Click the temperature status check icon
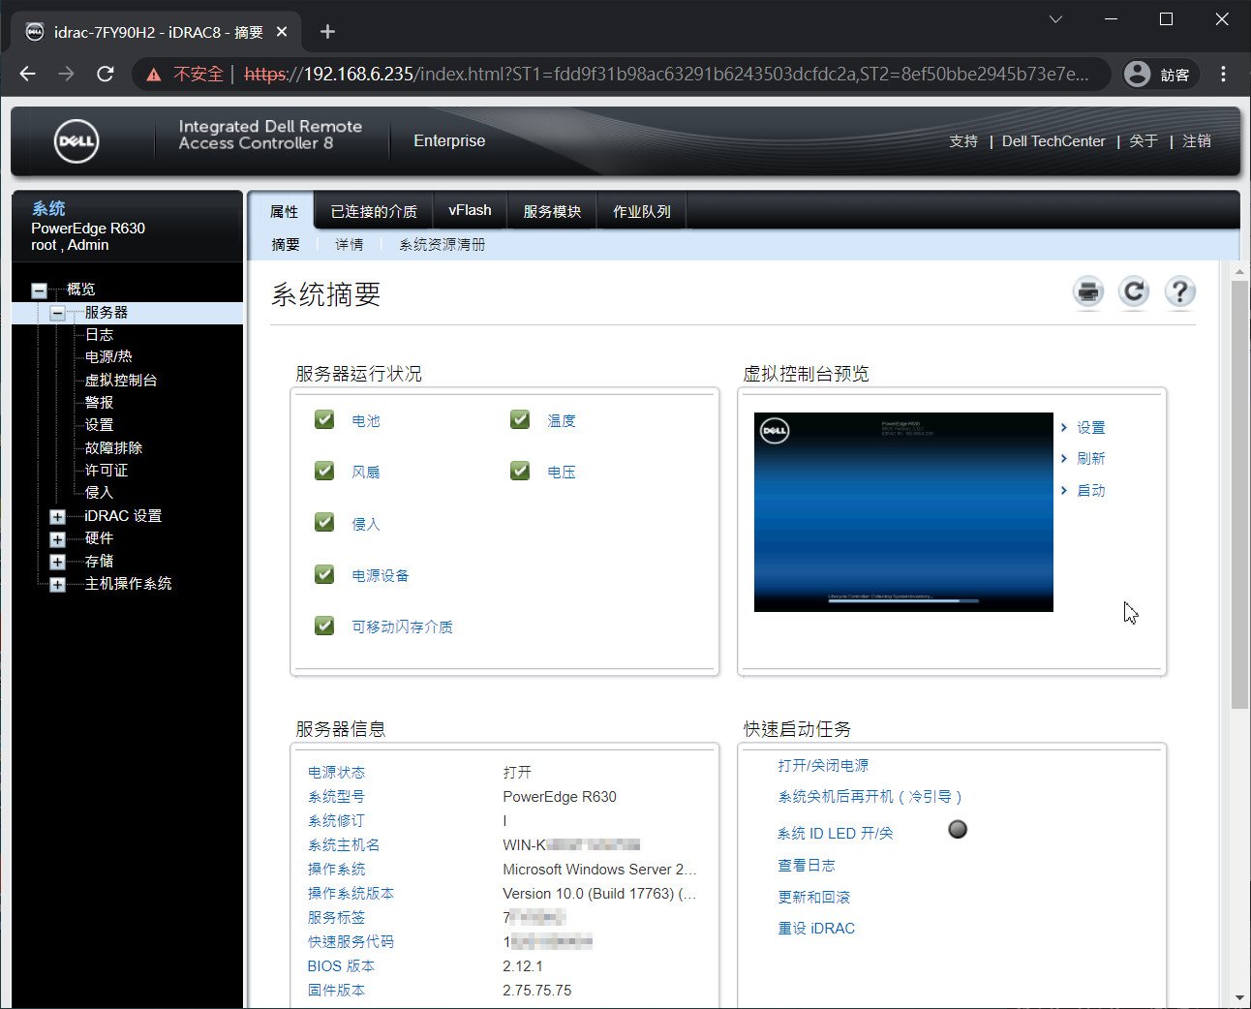 (520, 419)
